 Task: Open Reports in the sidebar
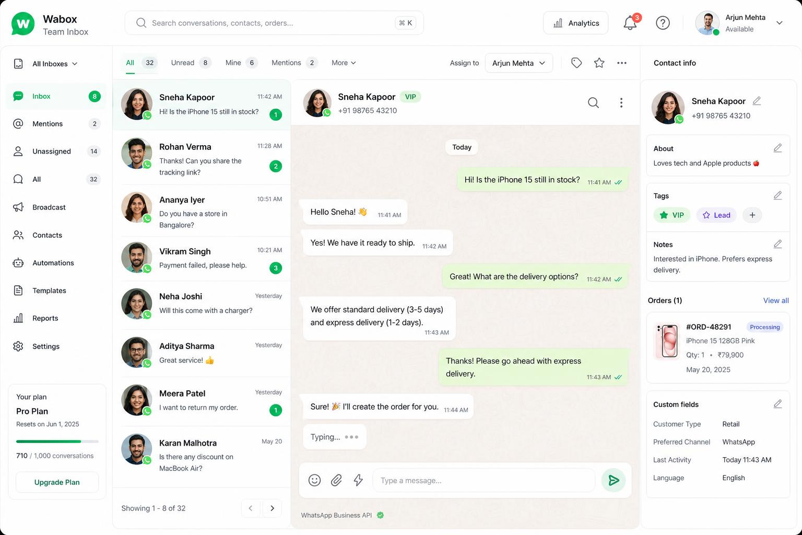pyautogui.click(x=56, y=318)
